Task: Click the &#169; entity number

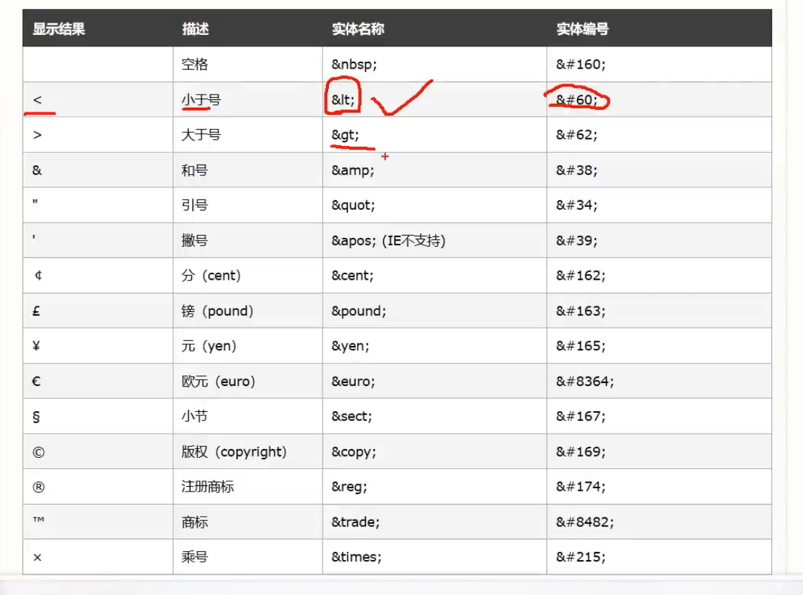Action: [x=581, y=452]
